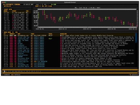The width and height of the screenshot is (140, 105).
Task: Collapse the CHART MCL WTI Crude panel header
Action: 43,6
